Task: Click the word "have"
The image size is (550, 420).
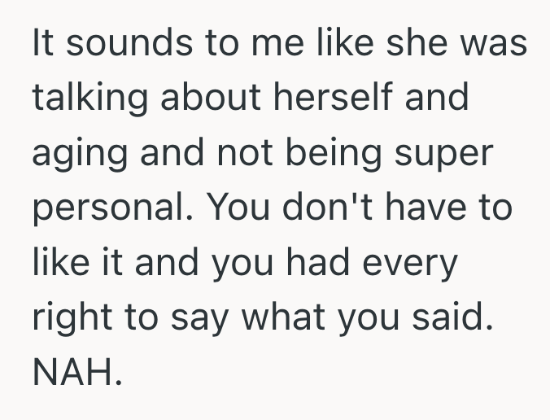Action: pyautogui.click(x=422, y=206)
